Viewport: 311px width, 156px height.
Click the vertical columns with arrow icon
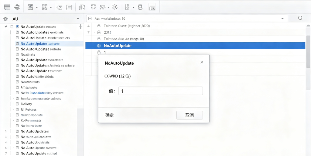82,7
